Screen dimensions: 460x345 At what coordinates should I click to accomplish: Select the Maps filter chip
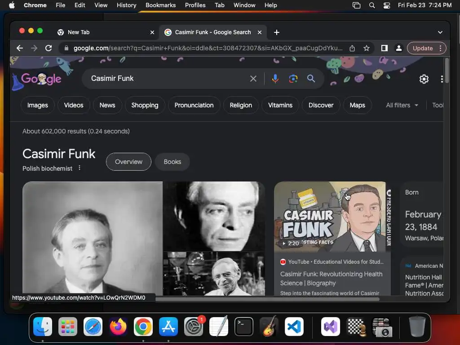pos(357,105)
